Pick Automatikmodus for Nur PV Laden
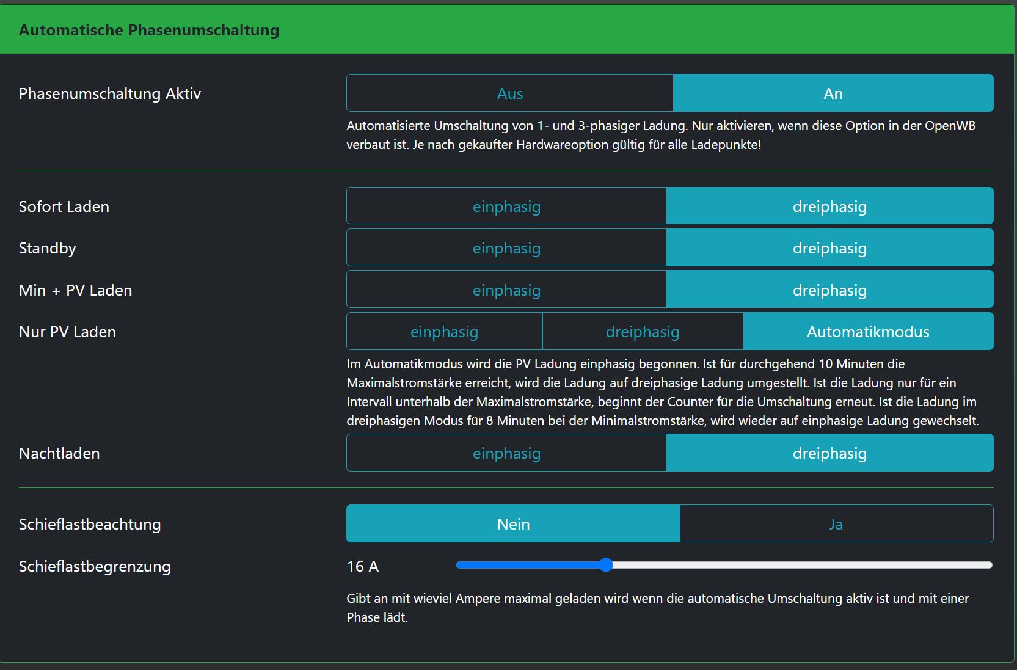 (x=868, y=332)
